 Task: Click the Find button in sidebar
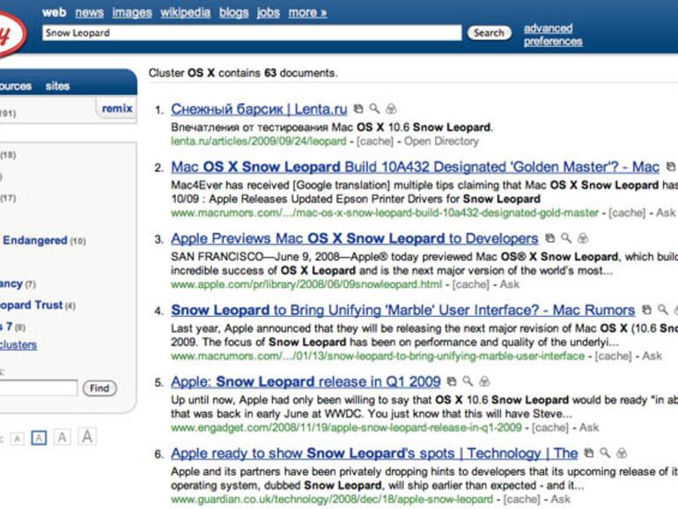tap(99, 387)
